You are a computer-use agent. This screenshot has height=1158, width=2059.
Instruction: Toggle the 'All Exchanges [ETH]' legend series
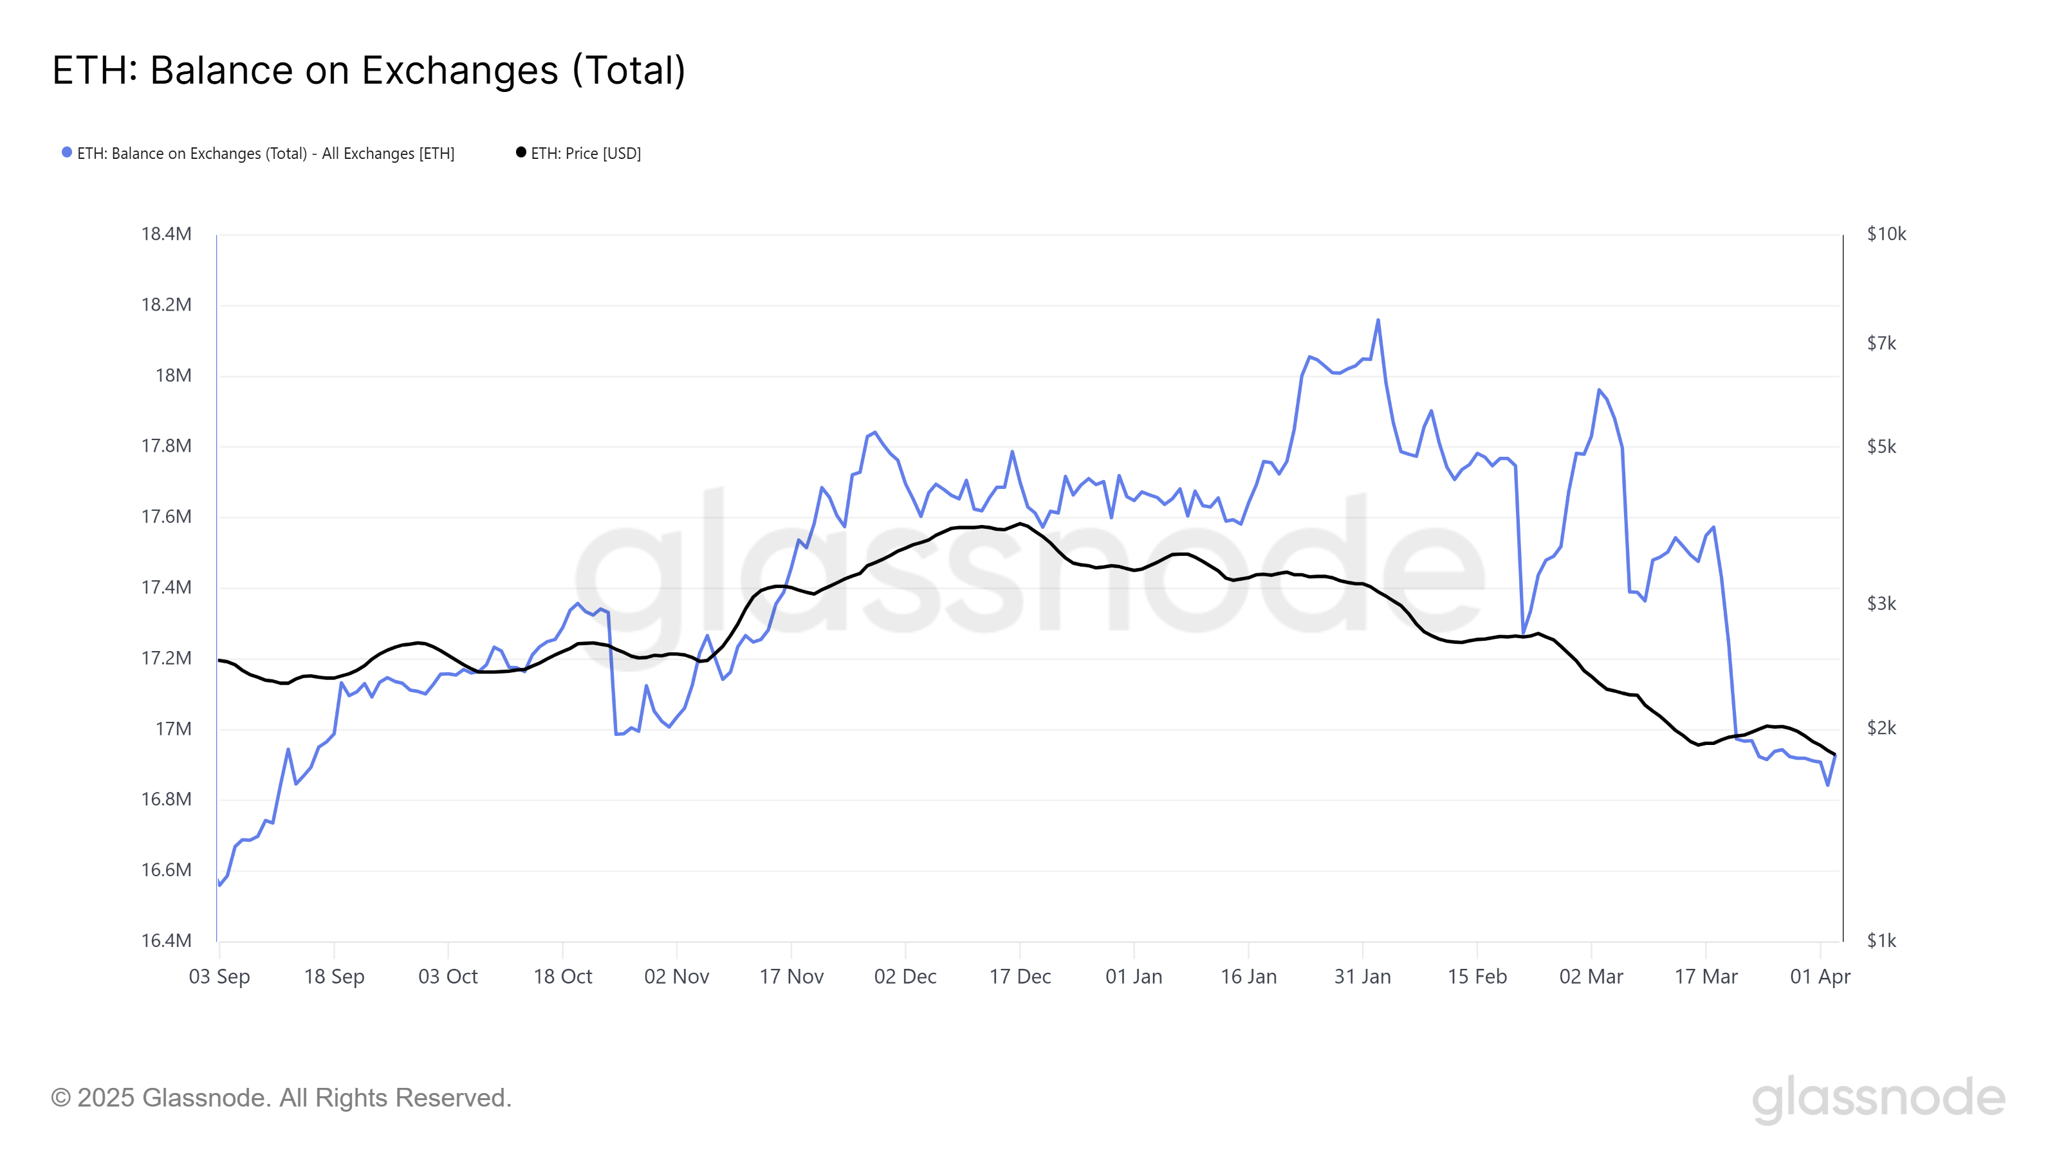click(x=265, y=154)
